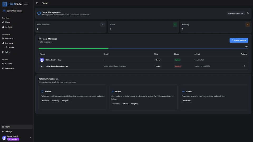Click the Contacts icon in sidebar
The image size is (253, 142).
(x=3, y=64)
